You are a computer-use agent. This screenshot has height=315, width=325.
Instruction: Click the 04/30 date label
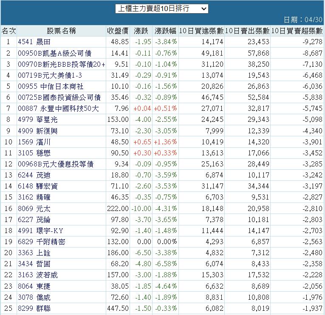pos(314,20)
